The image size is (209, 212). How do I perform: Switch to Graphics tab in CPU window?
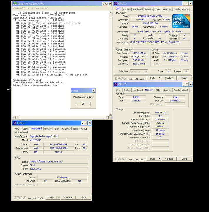point(167,9)
